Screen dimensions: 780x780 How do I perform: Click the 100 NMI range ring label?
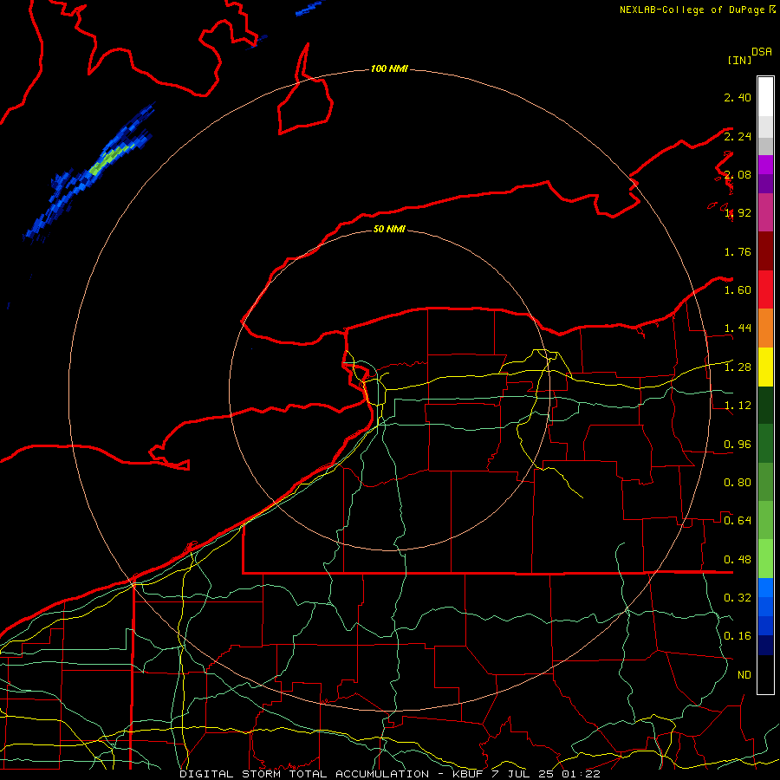[389, 68]
